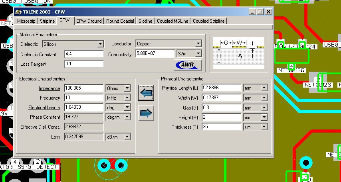Close the TXLINE 2003 window

tap(268, 12)
